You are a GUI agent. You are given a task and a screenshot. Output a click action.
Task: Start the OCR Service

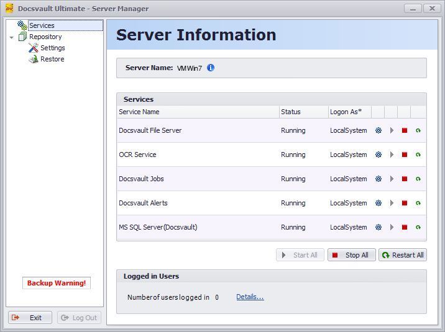point(392,155)
